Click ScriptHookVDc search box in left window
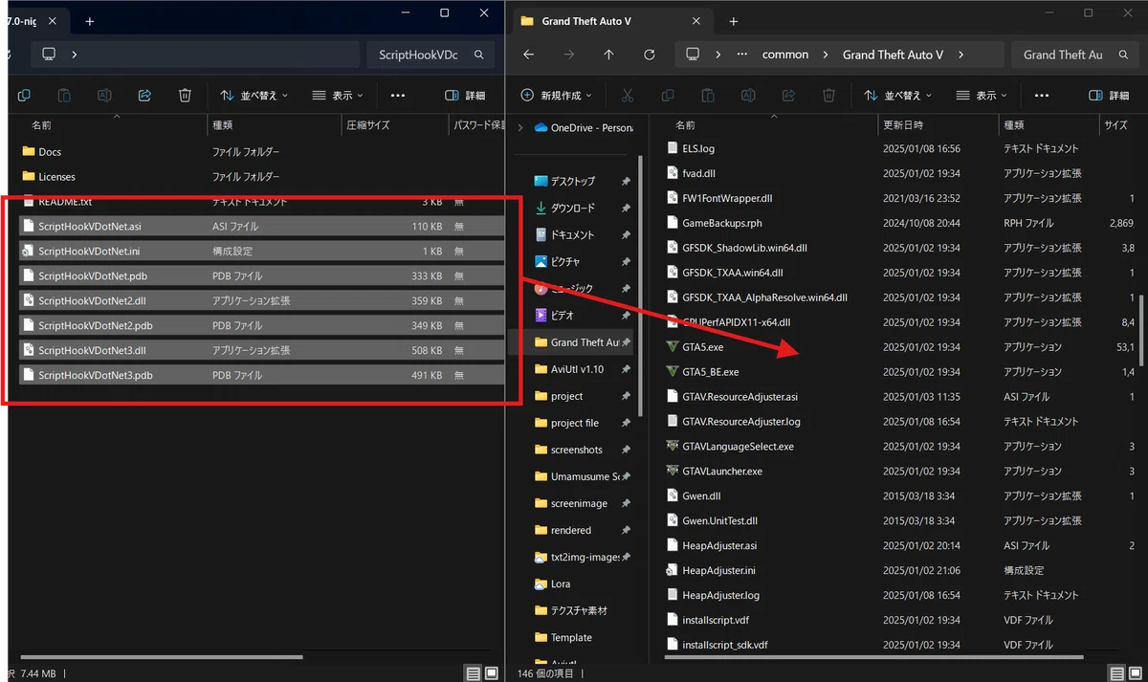This screenshot has width=1148, height=682. coord(430,55)
